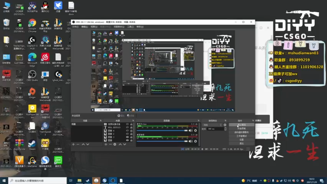Open the 编辑(E) menu
327x184 pixels.
[85, 27]
